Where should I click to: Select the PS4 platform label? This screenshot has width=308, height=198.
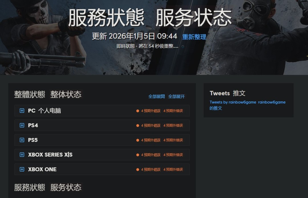click(33, 125)
